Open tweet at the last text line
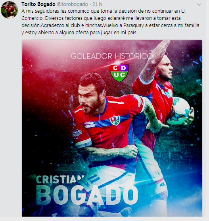Image resolution: width=209 pixels, height=221 pixels. [79, 33]
